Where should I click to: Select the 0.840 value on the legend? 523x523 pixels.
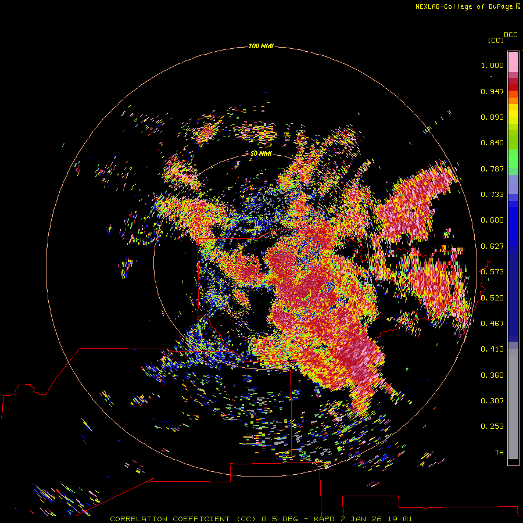(x=492, y=143)
